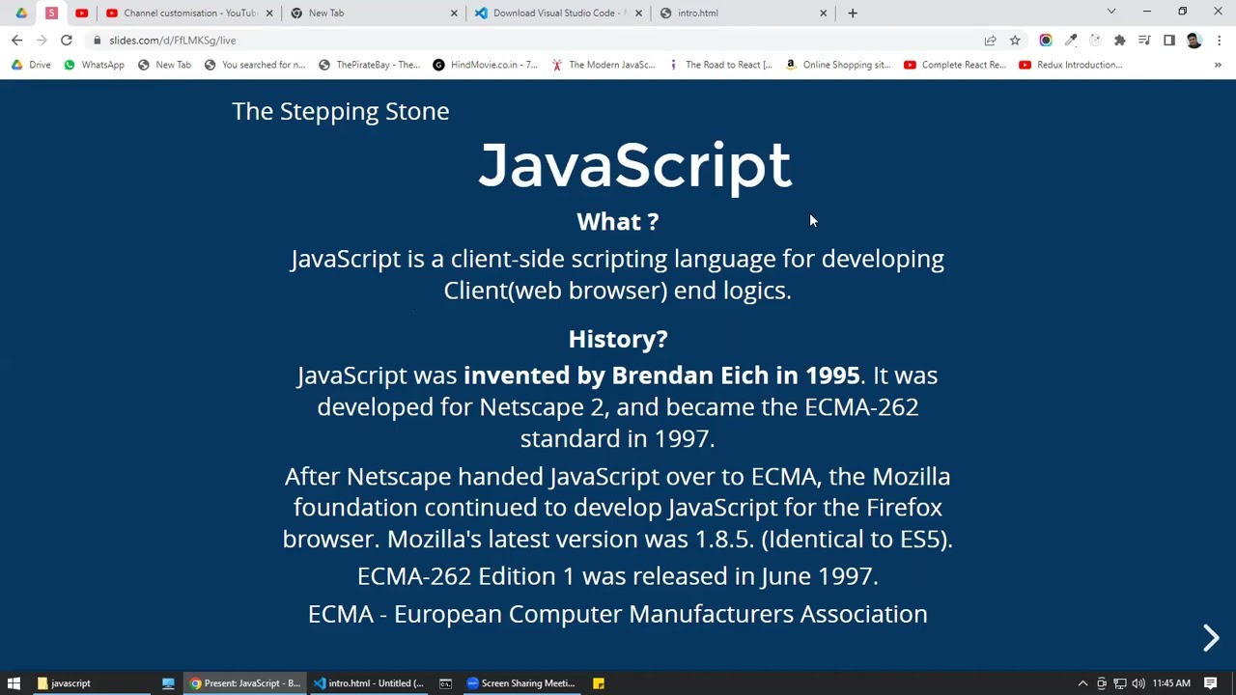Image resolution: width=1236 pixels, height=695 pixels.
Task: Toggle the browser side panel icon
Action: pos(1169,41)
